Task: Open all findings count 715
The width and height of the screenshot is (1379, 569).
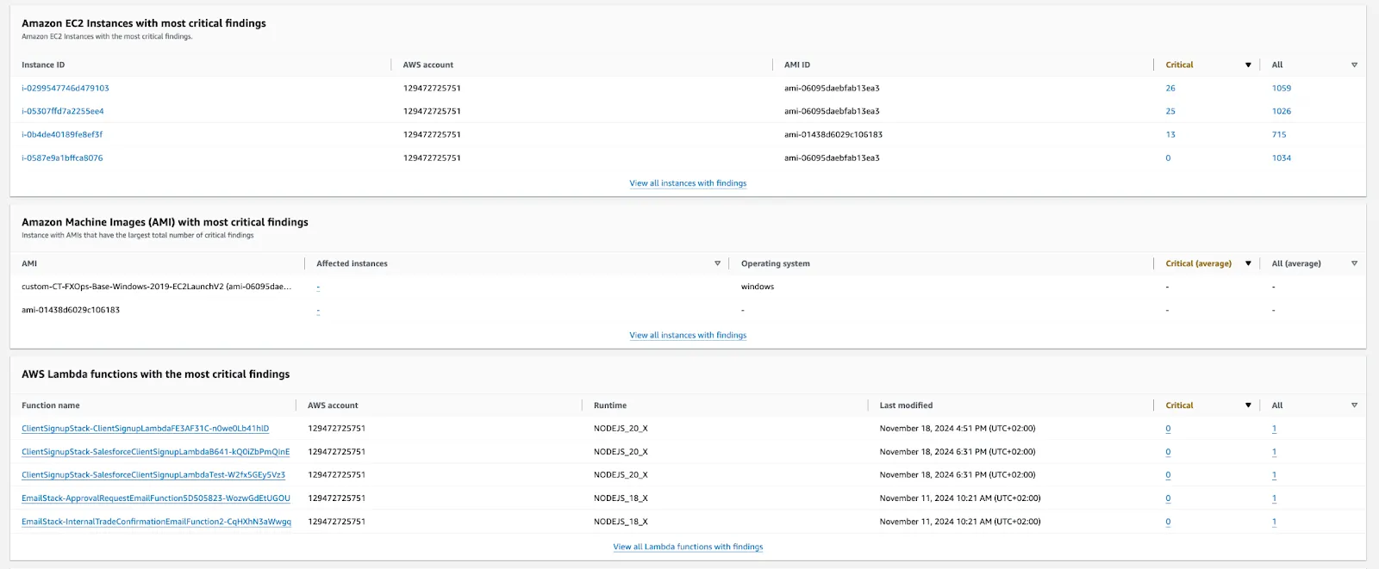Action: (x=1278, y=135)
